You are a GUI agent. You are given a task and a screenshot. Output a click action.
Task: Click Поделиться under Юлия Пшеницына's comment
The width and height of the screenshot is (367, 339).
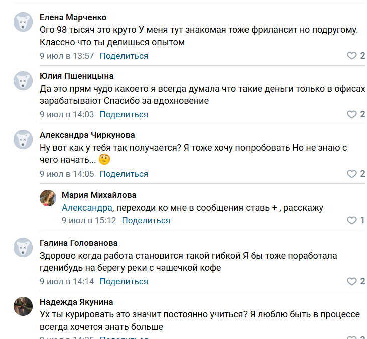(124, 114)
